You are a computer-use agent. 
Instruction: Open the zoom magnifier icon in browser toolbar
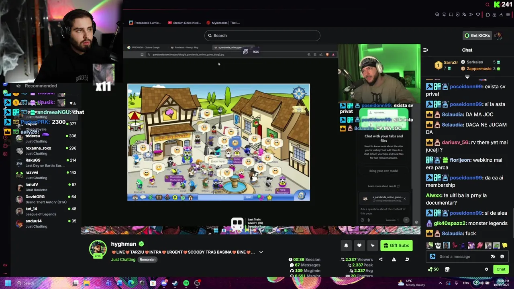coord(437,14)
